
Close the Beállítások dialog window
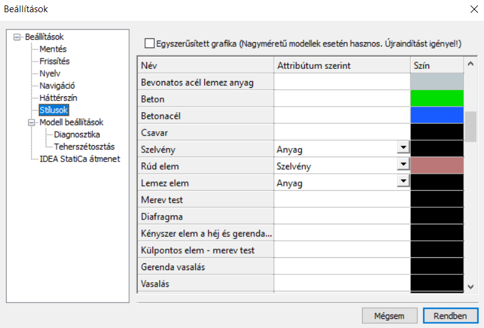pyautogui.click(x=474, y=9)
